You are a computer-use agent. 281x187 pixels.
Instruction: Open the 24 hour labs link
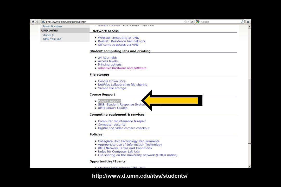107,58
